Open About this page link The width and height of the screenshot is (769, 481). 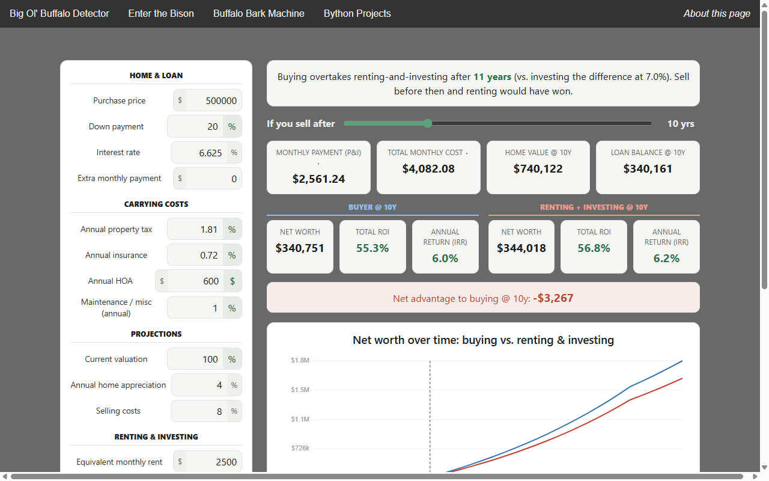[x=717, y=13]
